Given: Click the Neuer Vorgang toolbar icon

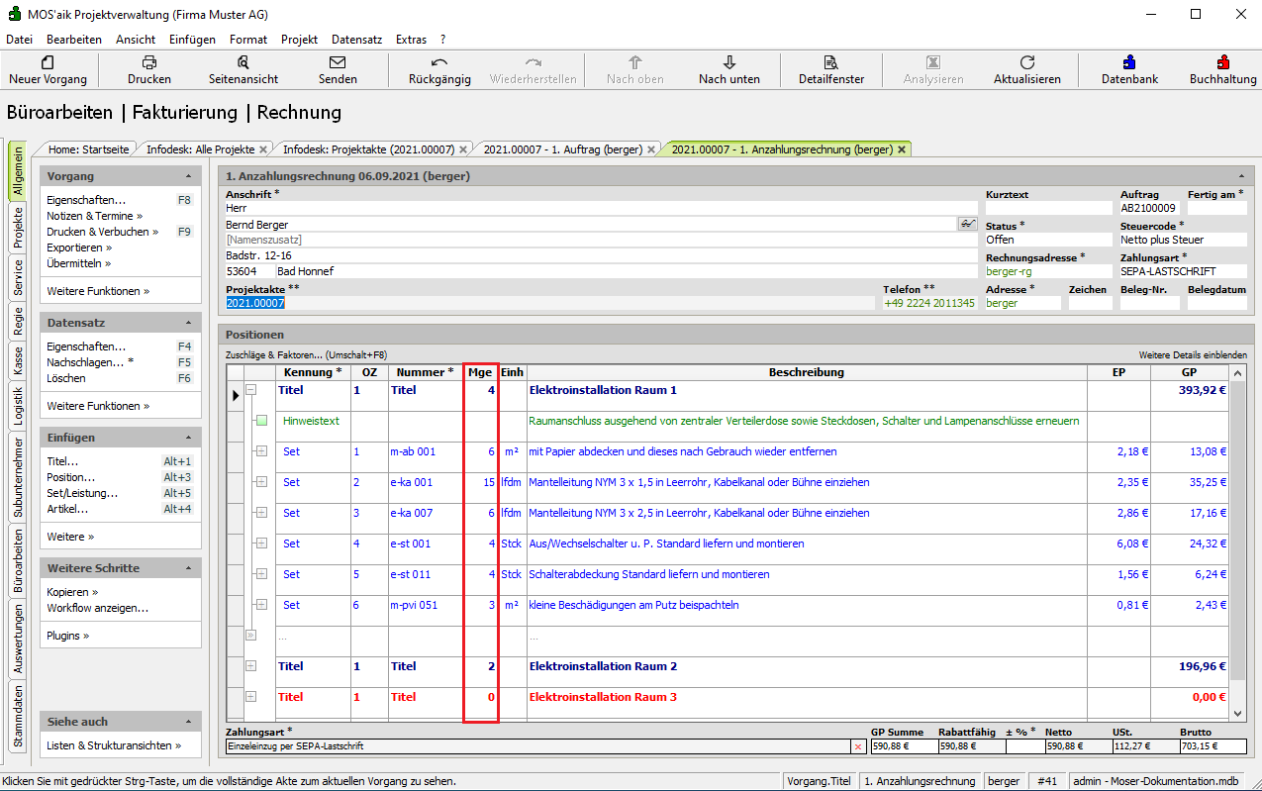Looking at the screenshot, I should pos(48,62).
